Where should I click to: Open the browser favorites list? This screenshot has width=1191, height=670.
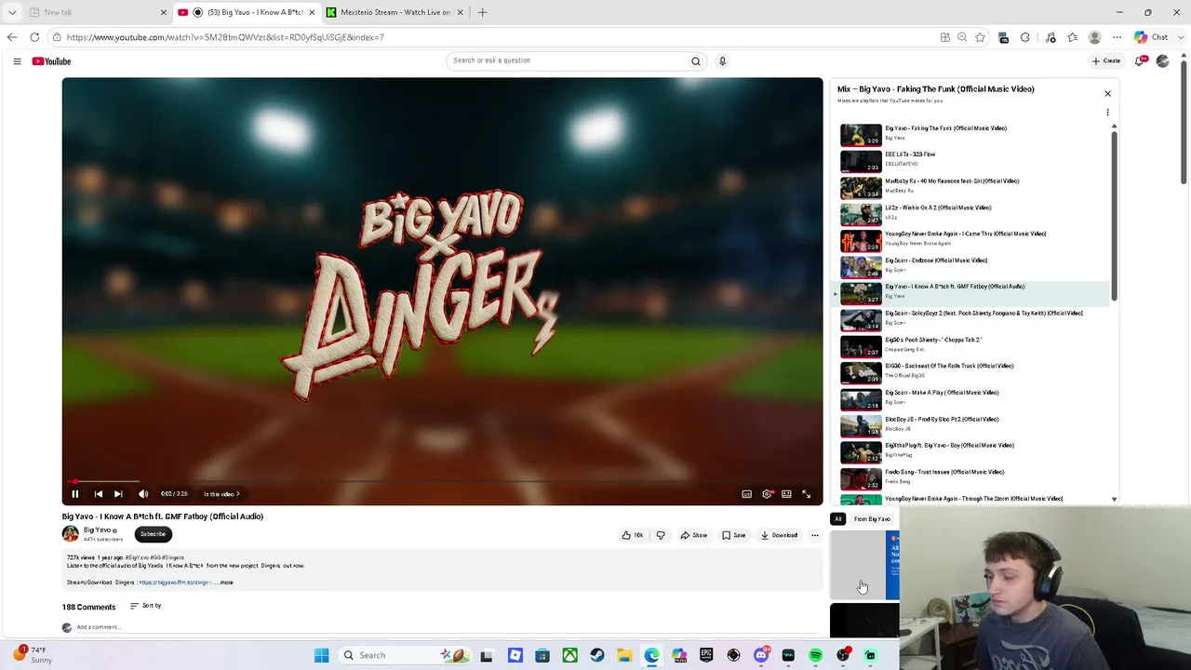[x=1073, y=37]
